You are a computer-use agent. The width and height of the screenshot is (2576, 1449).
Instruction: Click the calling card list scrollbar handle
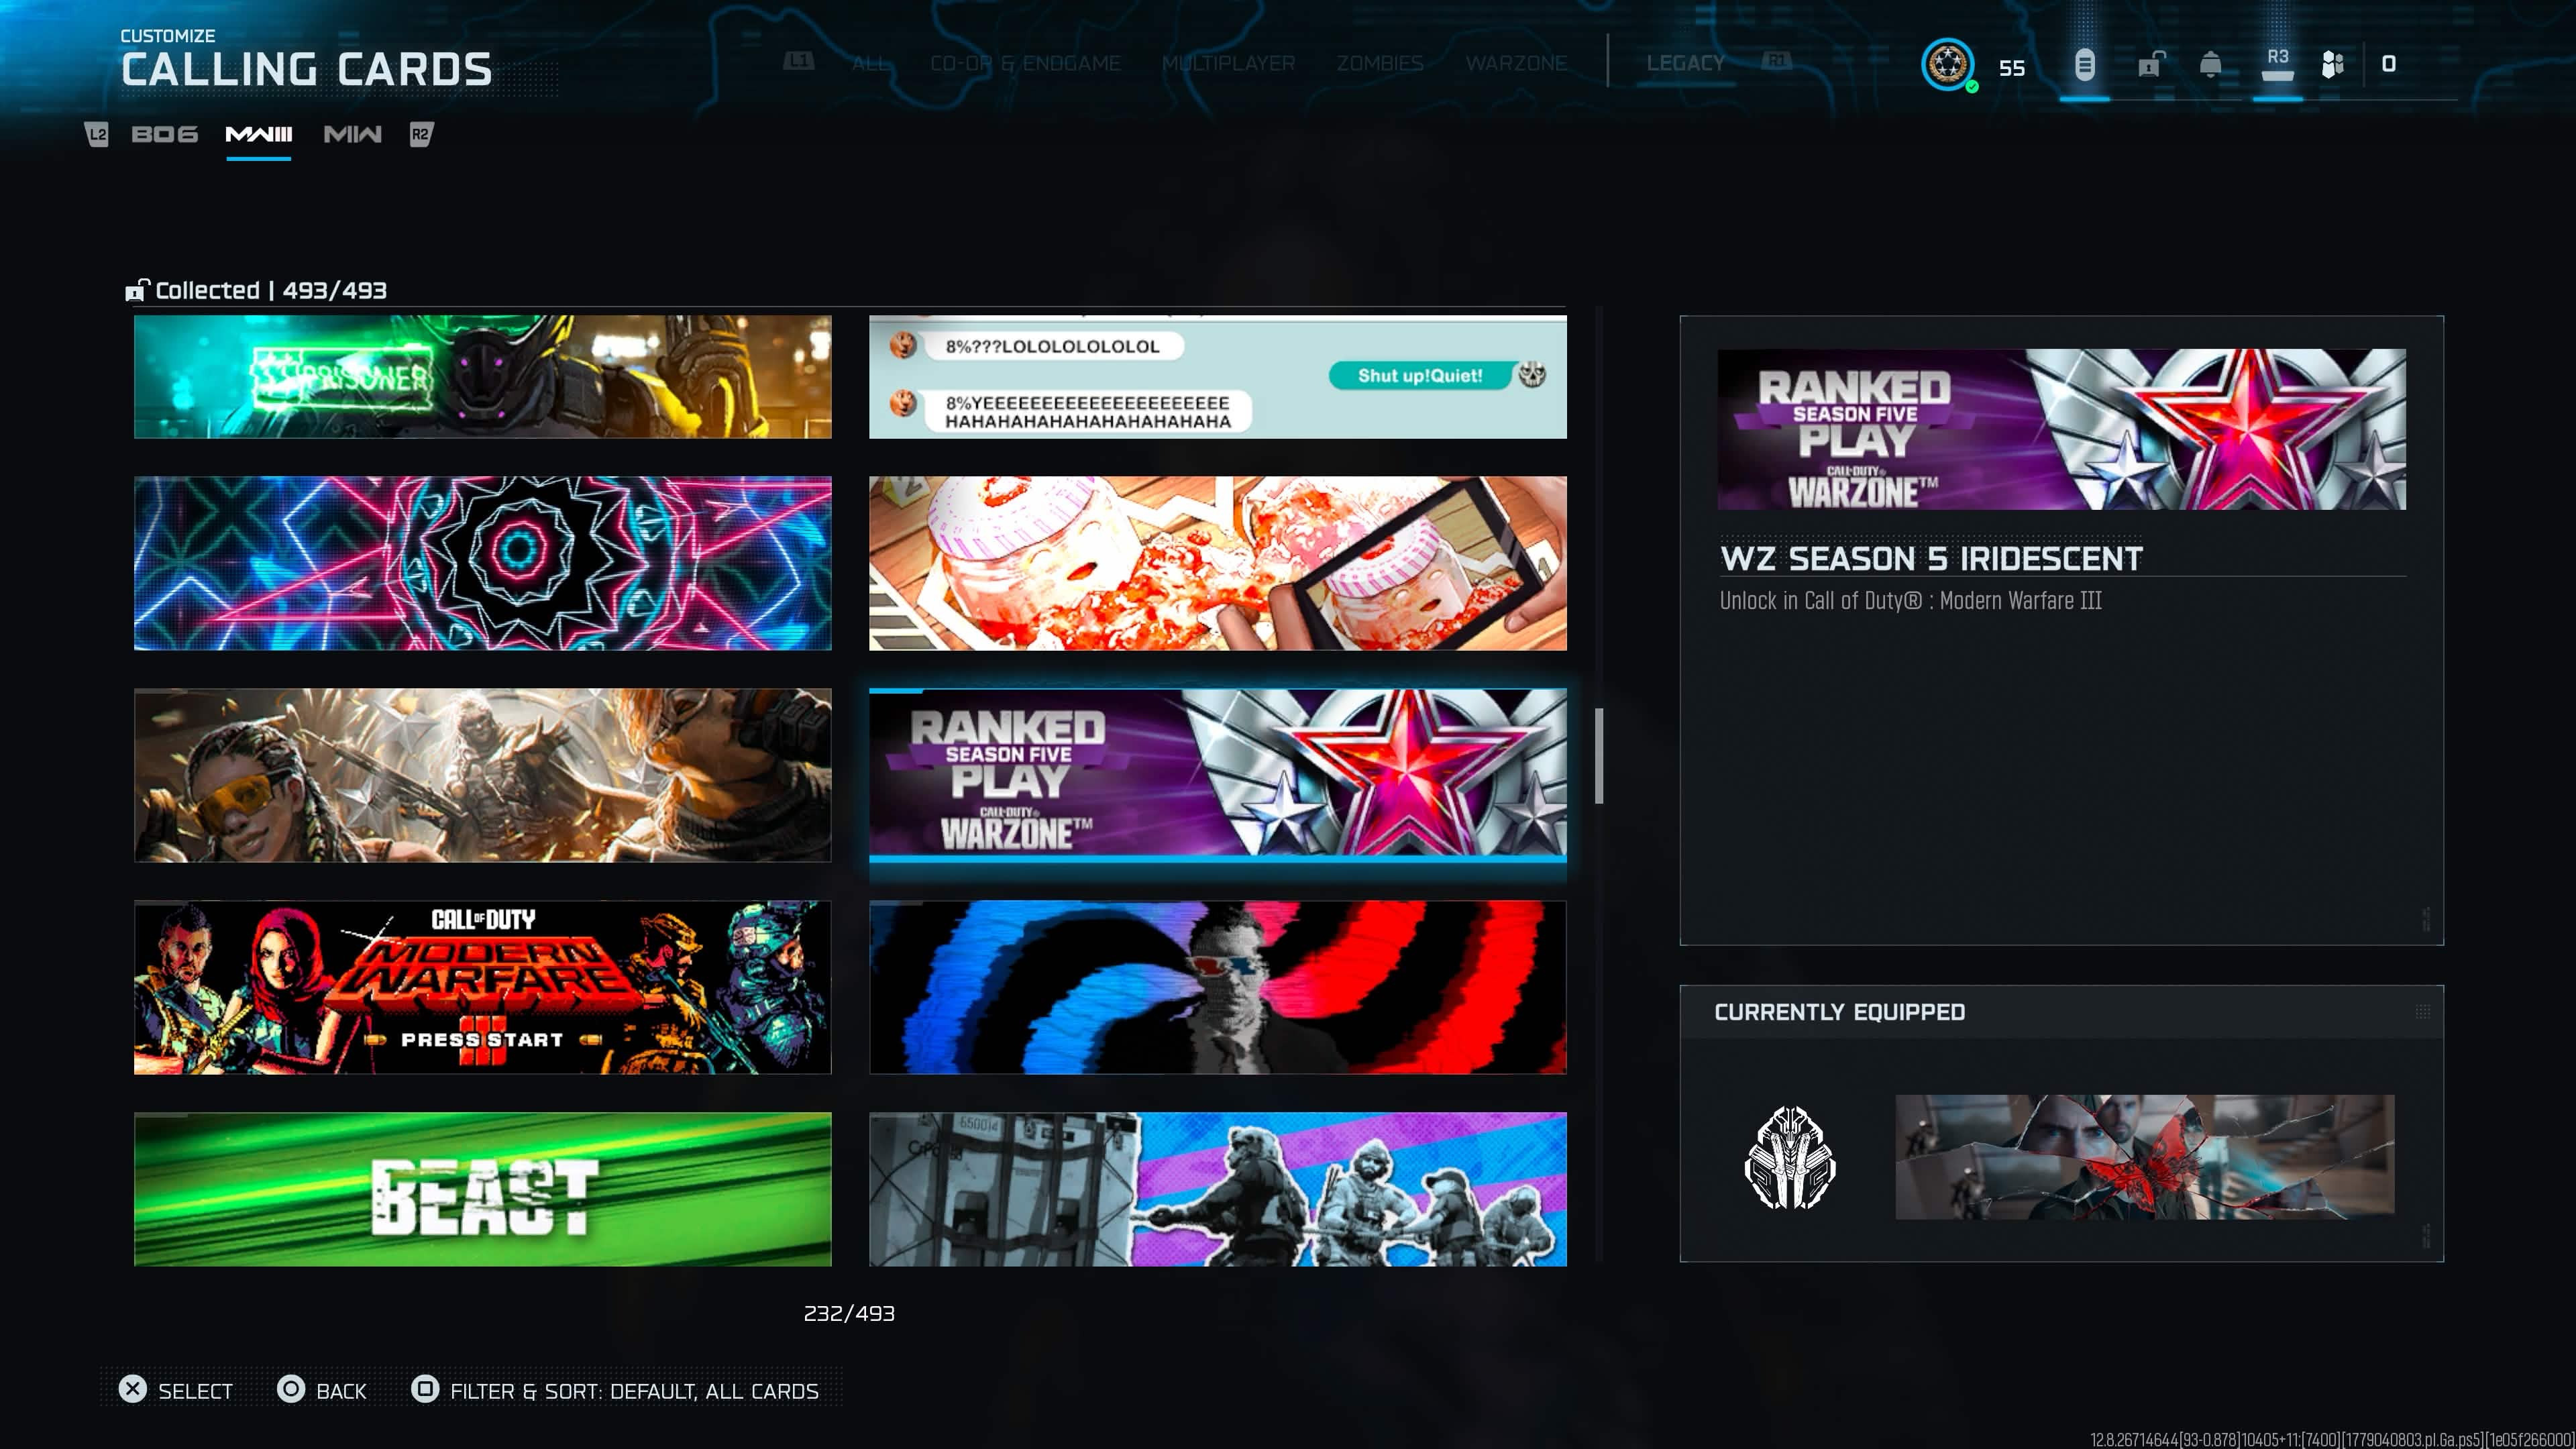[x=1599, y=756]
